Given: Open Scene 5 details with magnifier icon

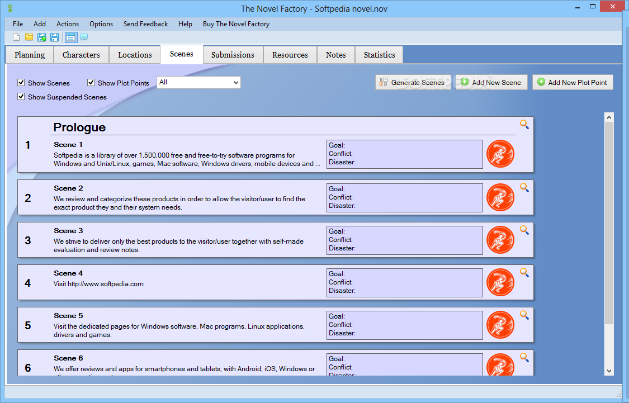Looking at the screenshot, I should 524,315.
